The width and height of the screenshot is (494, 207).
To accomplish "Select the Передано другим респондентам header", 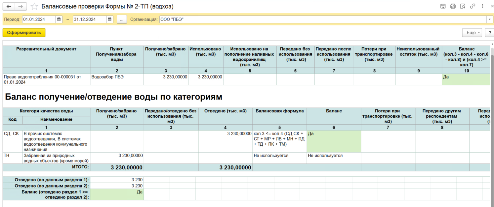I will [x=442, y=116].
